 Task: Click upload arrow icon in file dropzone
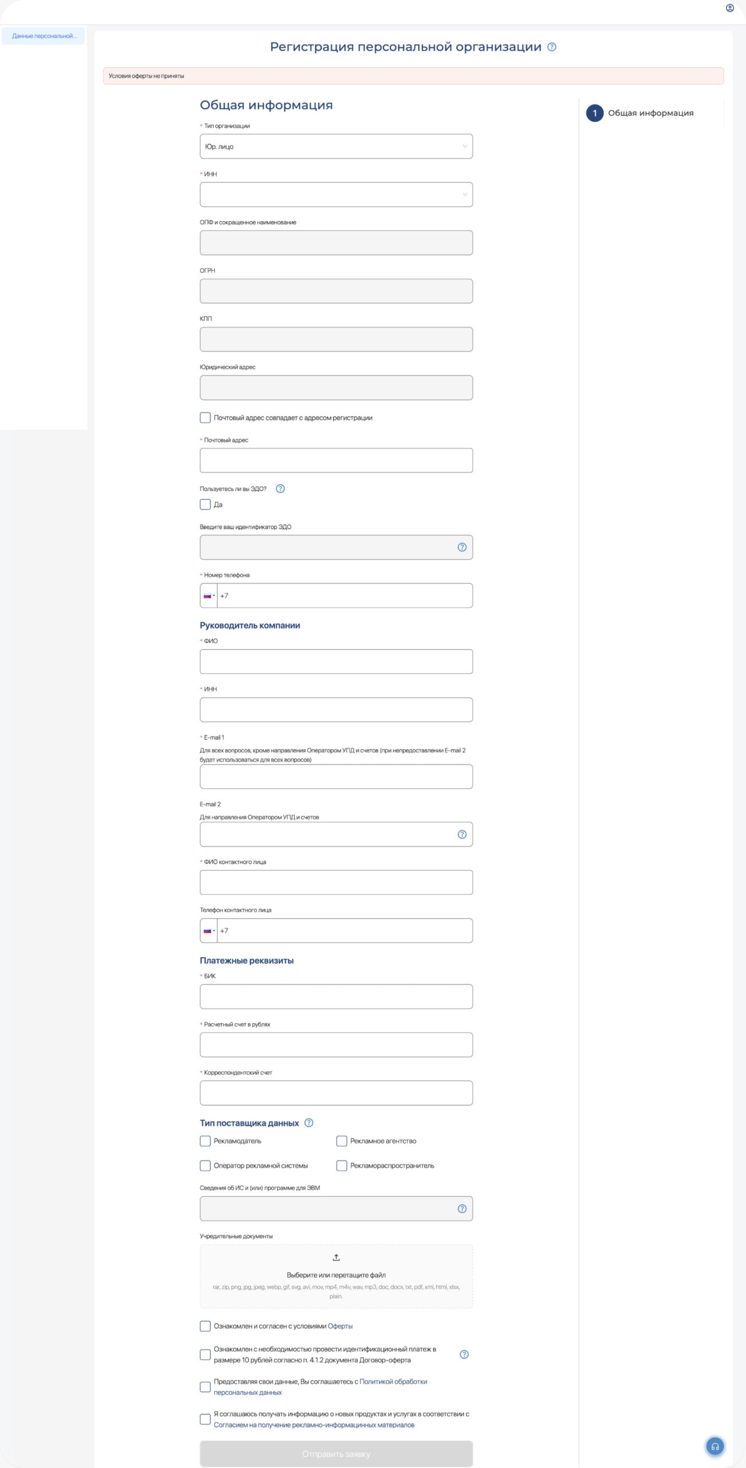coord(336,1258)
